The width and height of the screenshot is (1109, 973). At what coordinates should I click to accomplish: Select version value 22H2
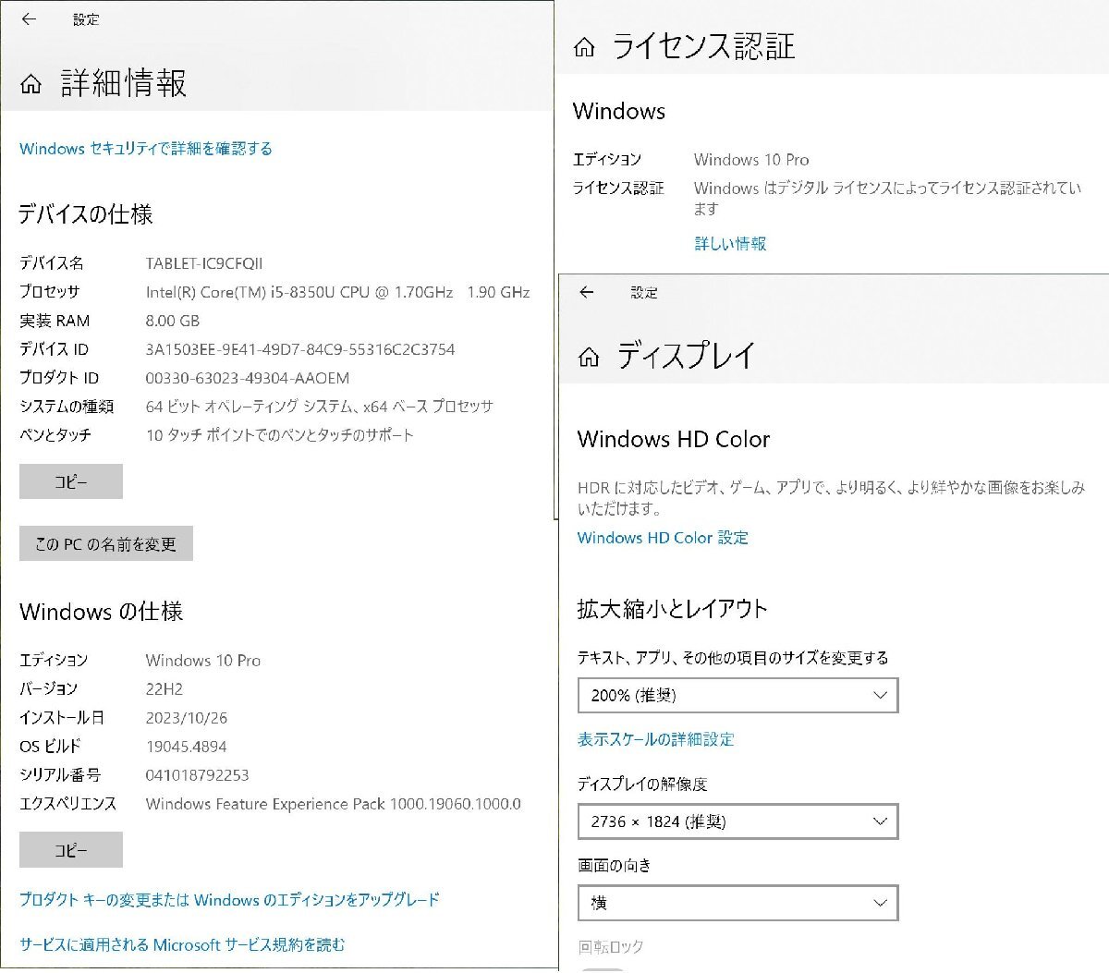pyautogui.click(x=165, y=689)
